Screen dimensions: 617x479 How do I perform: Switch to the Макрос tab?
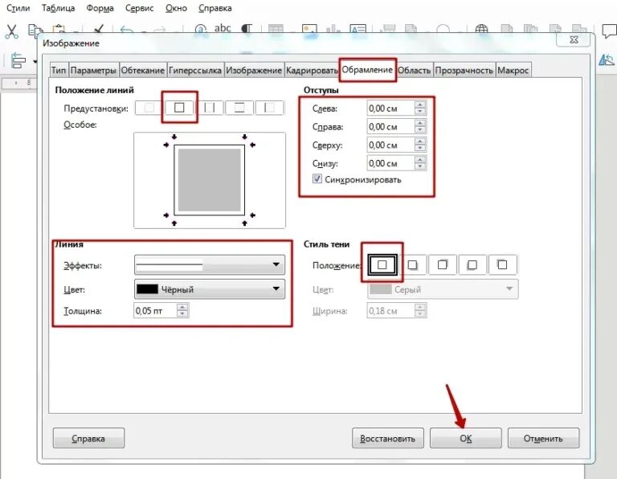[513, 70]
